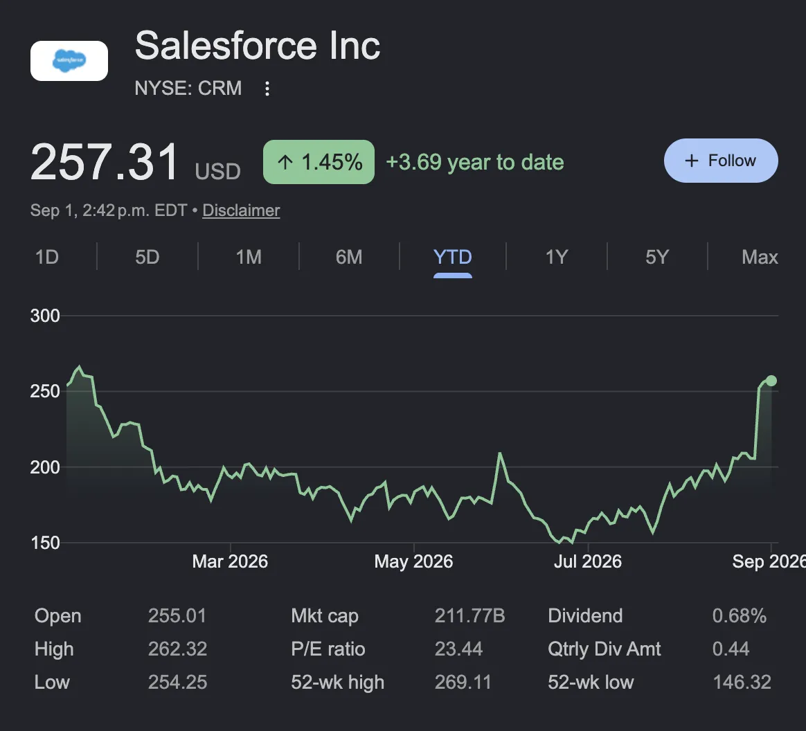This screenshot has height=731, width=806.
Task: Click the Open value 255.01
Action: (177, 615)
